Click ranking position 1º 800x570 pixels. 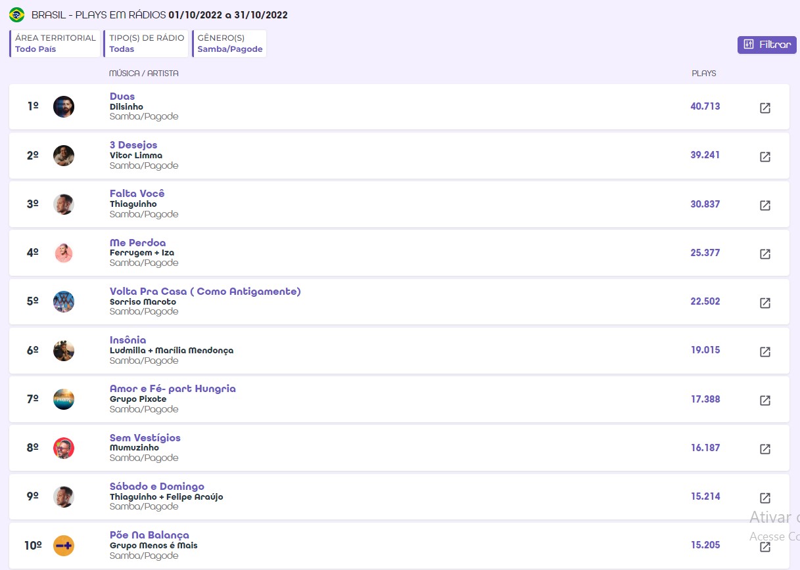[x=33, y=106]
